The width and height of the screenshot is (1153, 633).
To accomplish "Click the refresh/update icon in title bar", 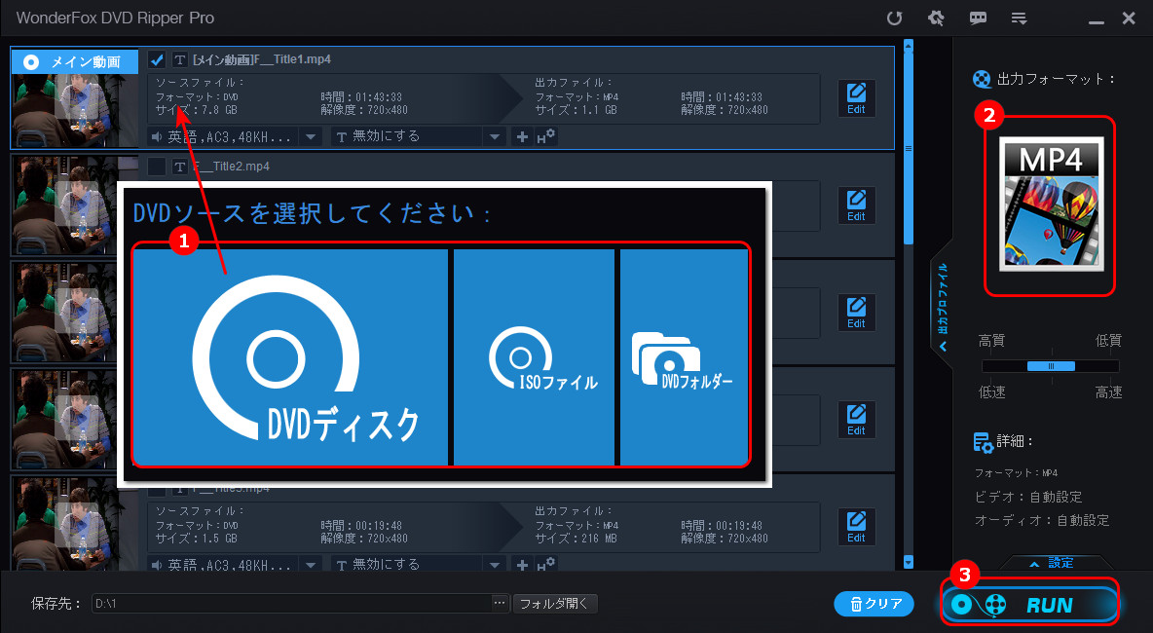I will tap(894, 19).
